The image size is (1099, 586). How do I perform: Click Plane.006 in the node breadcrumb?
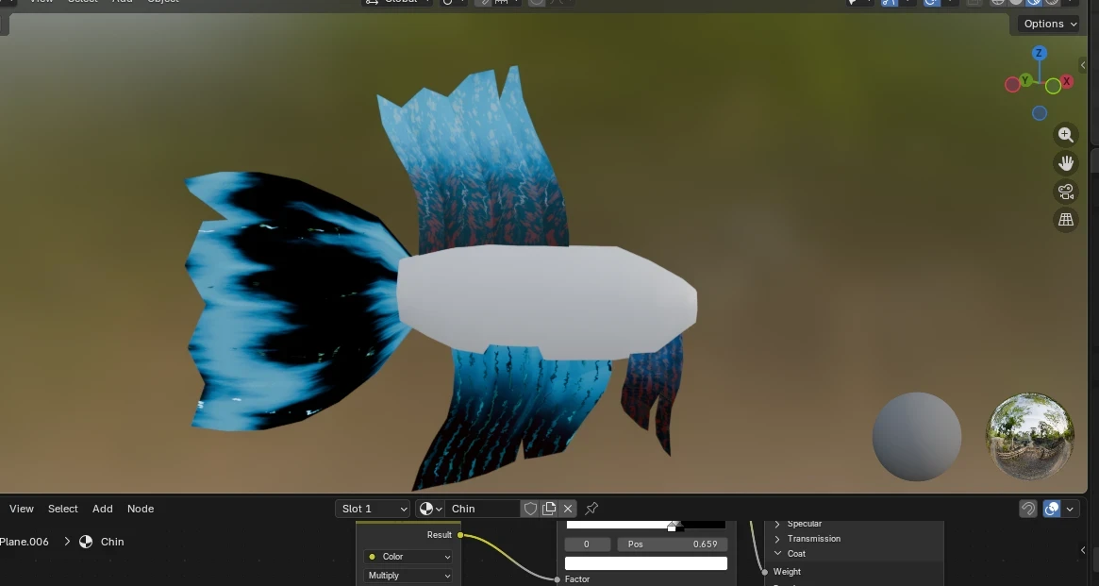(25, 542)
